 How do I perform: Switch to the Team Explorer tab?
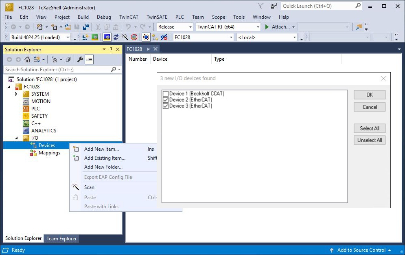(x=61, y=239)
